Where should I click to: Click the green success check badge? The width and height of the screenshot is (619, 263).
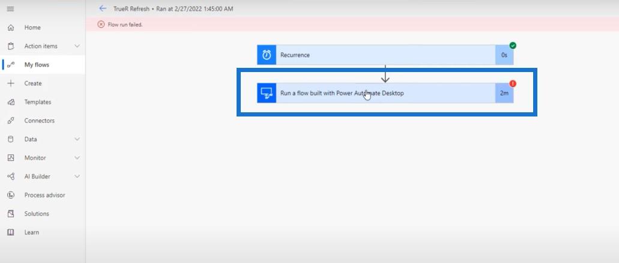(512, 46)
